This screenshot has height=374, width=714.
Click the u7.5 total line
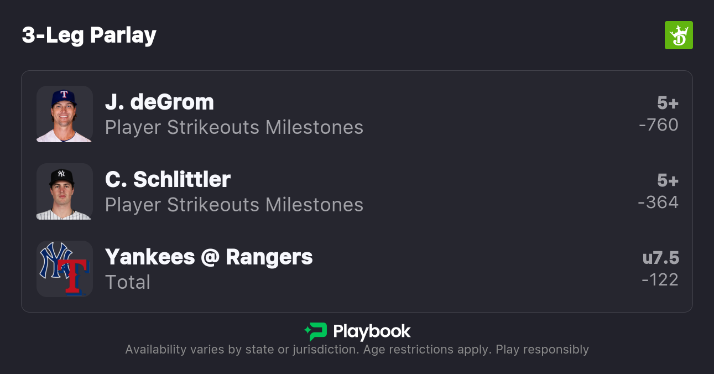click(660, 258)
